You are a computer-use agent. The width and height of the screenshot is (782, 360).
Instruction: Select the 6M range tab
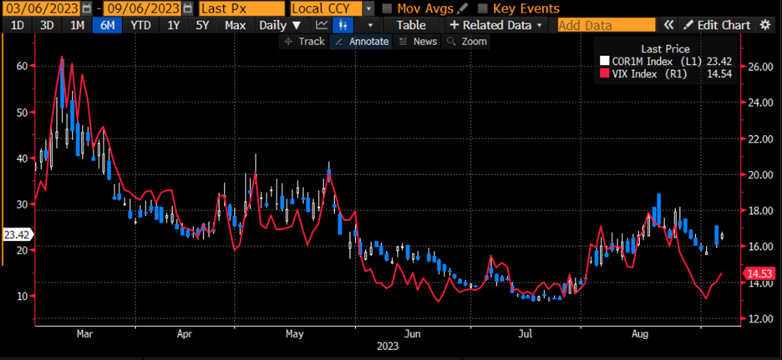pos(107,25)
